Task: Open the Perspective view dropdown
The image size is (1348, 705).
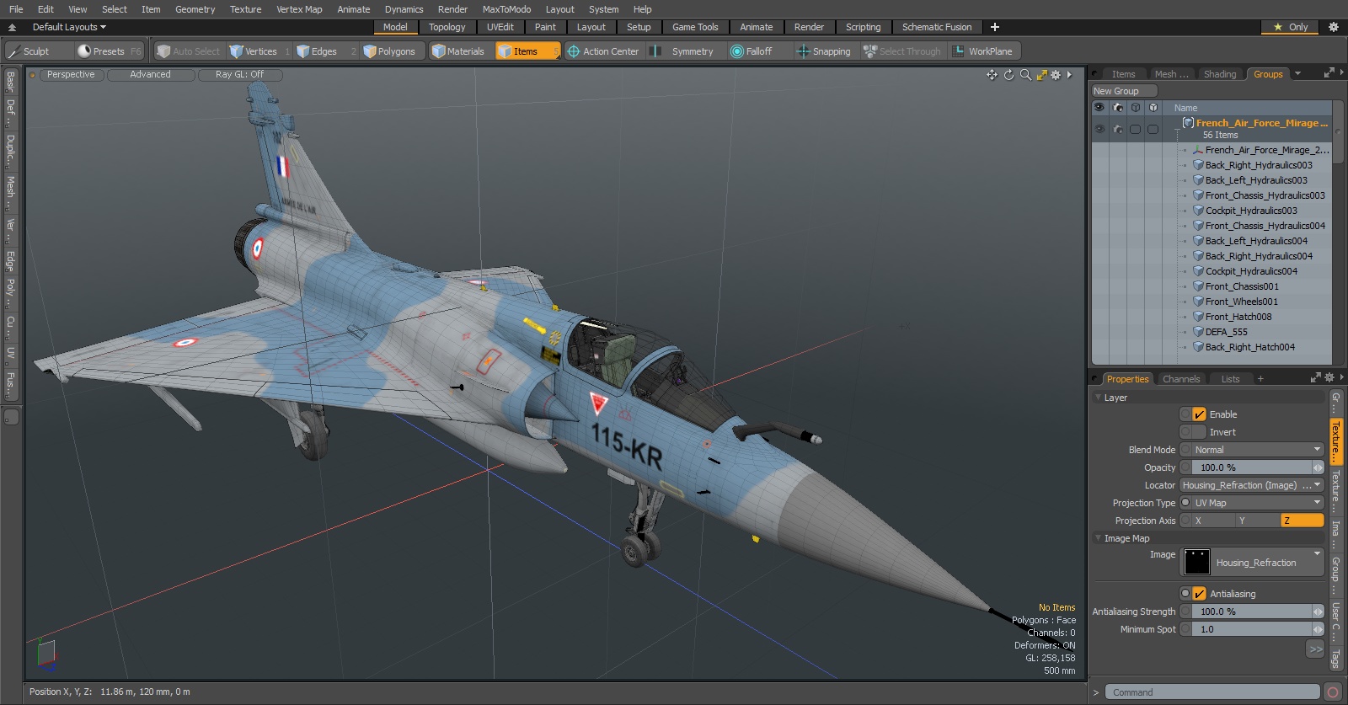Action: pos(71,75)
